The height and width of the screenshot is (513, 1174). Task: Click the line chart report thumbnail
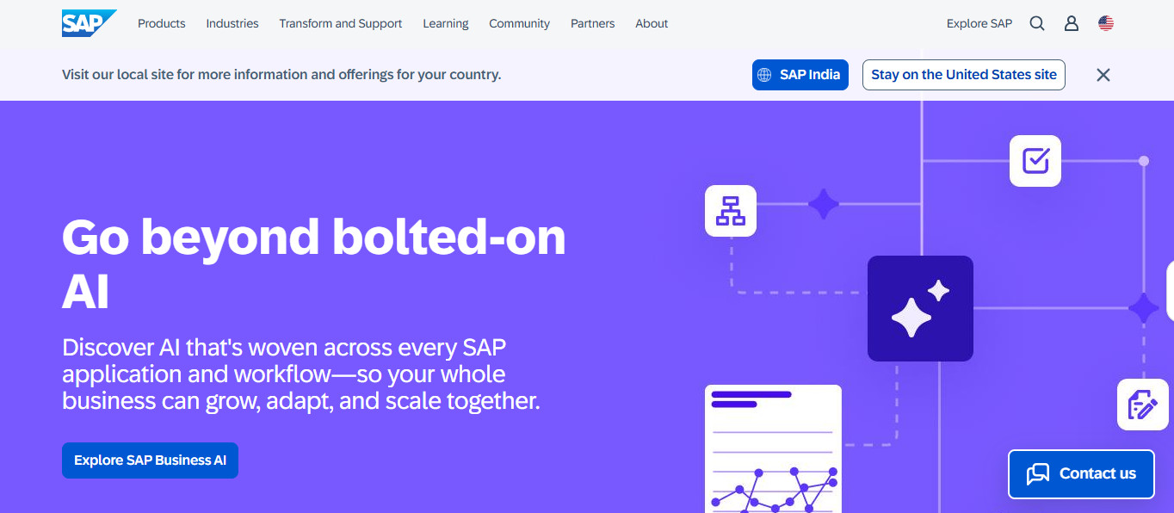point(773,448)
